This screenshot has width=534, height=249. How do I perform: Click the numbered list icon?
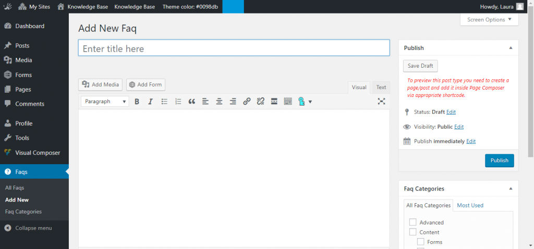pos(178,102)
